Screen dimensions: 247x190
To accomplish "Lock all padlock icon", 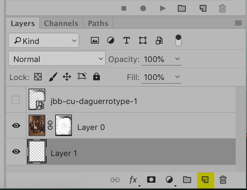I will coord(97,77).
